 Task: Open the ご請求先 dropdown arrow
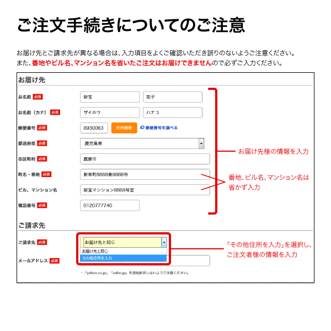163,242
